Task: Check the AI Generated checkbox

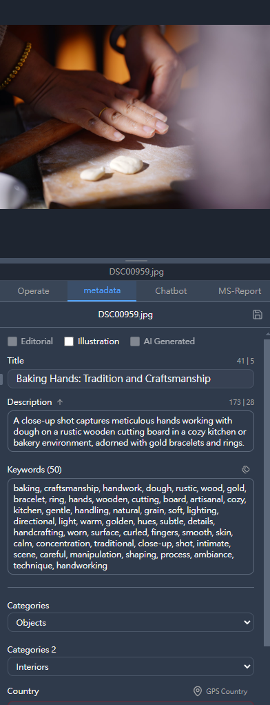Action: click(x=135, y=341)
